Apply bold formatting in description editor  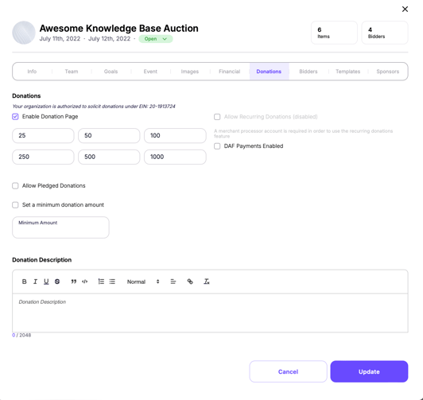click(x=25, y=282)
